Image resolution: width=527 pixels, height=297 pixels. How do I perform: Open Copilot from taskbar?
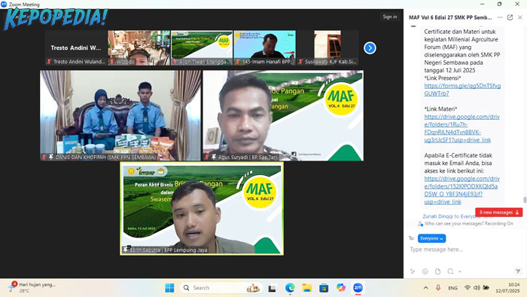(x=341, y=288)
